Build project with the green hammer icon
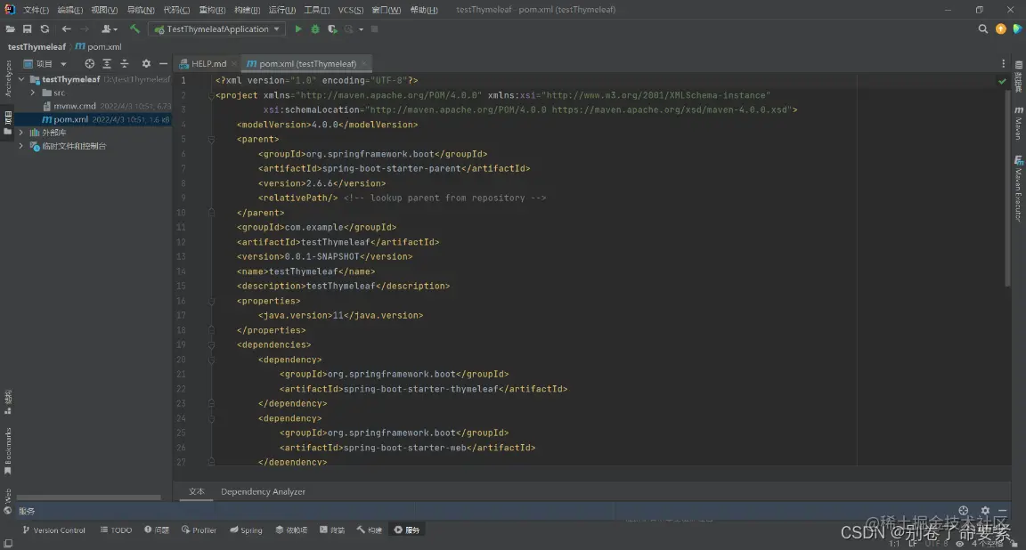Viewport: 1026px width, 550px height. pos(134,28)
